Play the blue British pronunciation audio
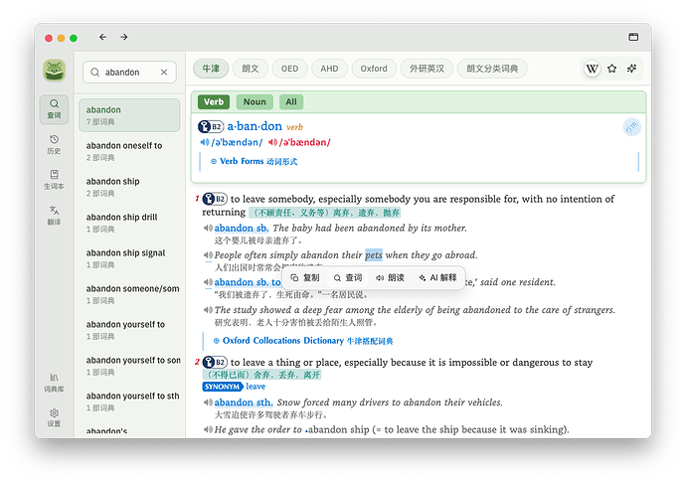 (205, 142)
